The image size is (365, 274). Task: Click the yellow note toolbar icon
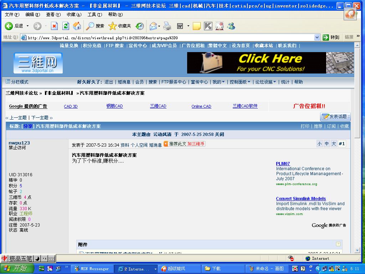pos(197,26)
